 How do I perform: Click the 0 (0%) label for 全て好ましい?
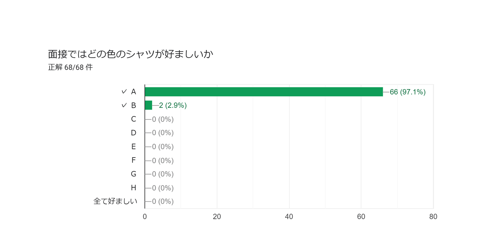click(163, 201)
